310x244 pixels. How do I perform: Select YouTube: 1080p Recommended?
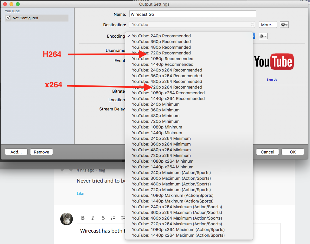pyautogui.click(x=189, y=59)
